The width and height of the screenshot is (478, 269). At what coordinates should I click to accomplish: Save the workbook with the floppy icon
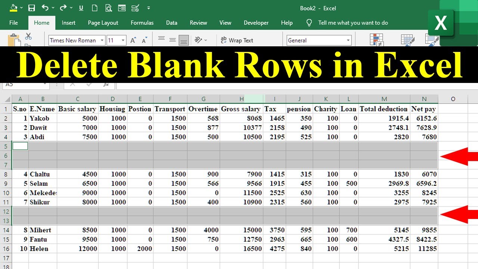pyautogui.click(x=32, y=8)
